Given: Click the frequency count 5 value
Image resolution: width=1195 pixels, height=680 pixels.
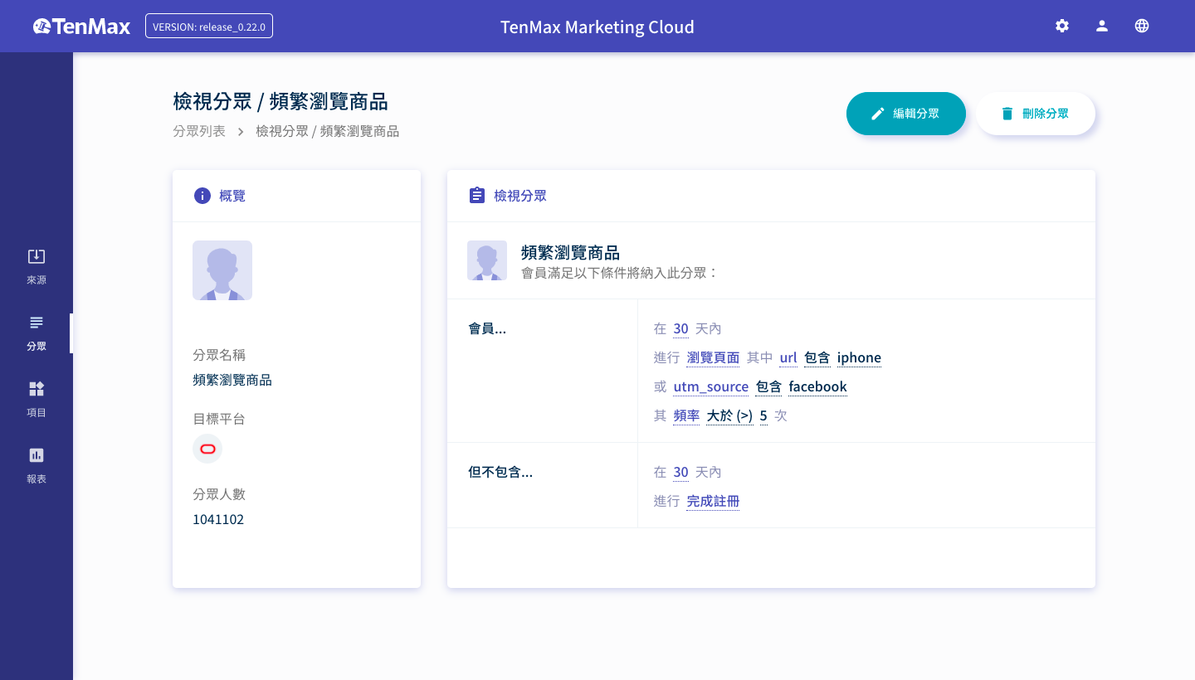Looking at the screenshot, I should click(763, 415).
